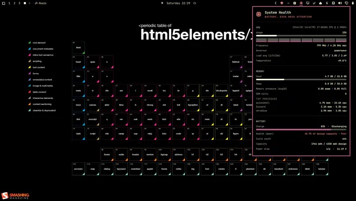Click the 'System Health' panel title
Screen dimensions: 356x201
point(278,12)
